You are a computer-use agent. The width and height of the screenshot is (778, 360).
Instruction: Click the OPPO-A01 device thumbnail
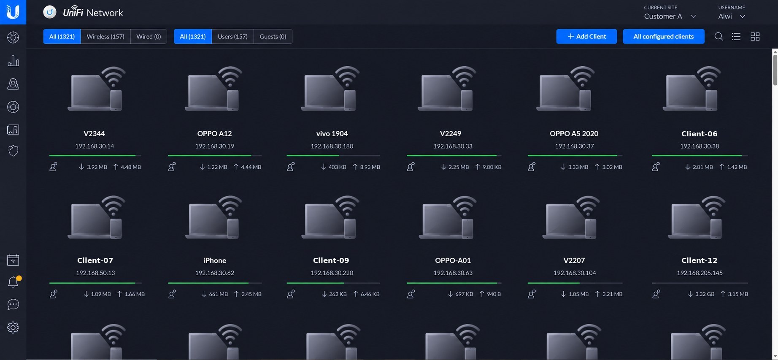[448, 217]
